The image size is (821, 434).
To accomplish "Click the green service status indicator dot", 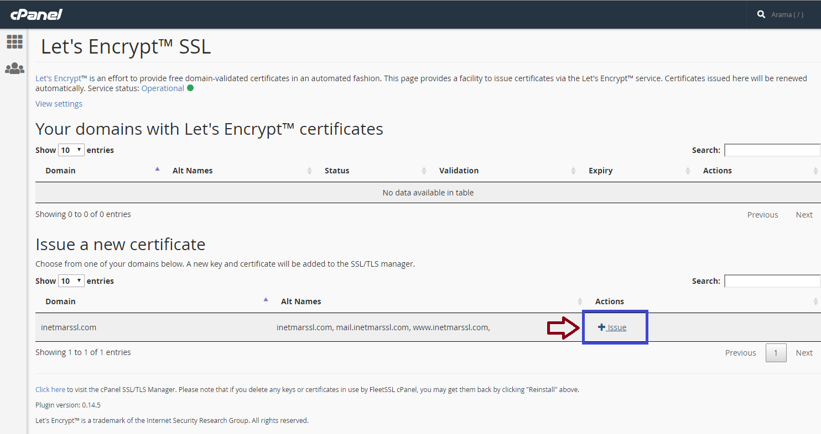I will click(x=190, y=88).
